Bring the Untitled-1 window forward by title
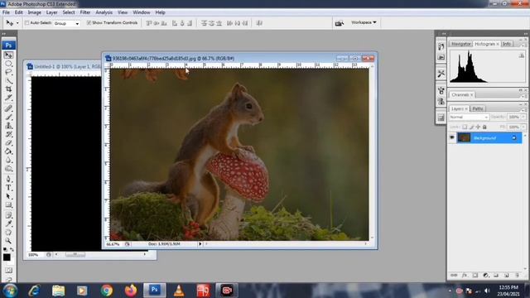The width and height of the screenshot is (530, 298). tap(68, 66)
